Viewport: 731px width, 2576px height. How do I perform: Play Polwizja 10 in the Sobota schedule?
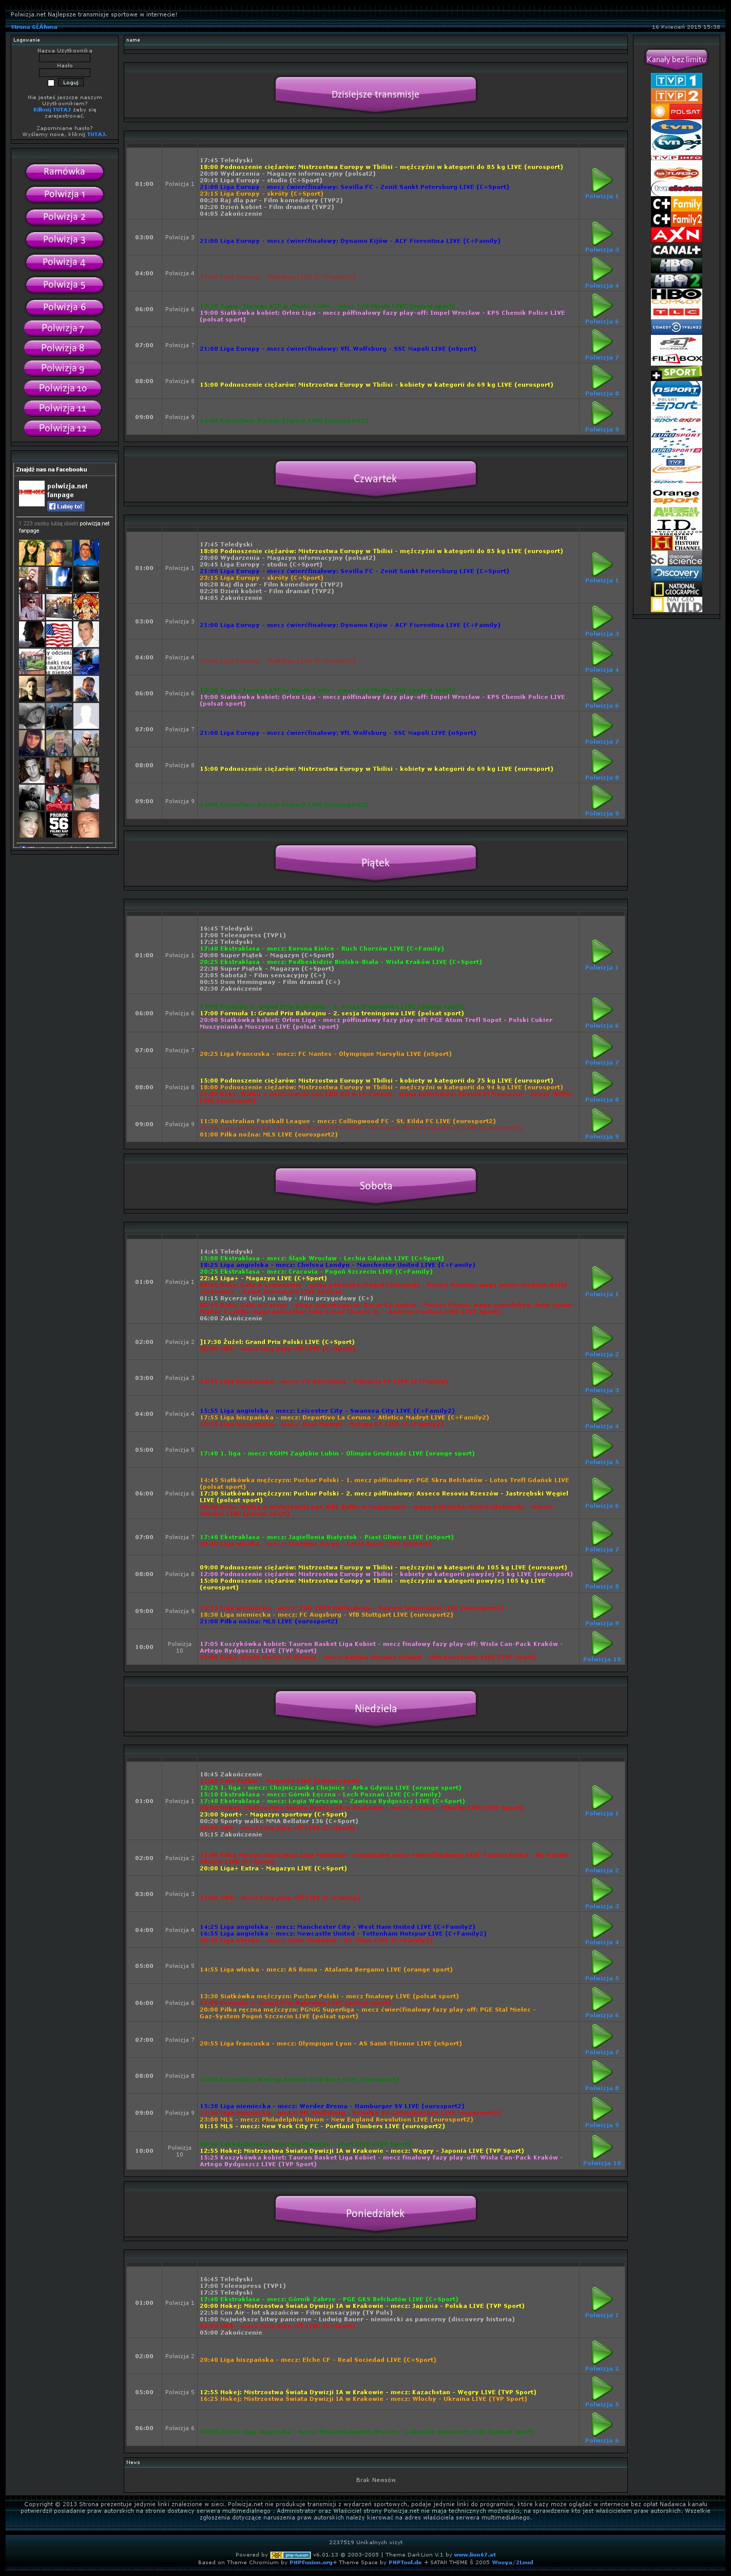pyautogui.click(x=601, y=1643)
